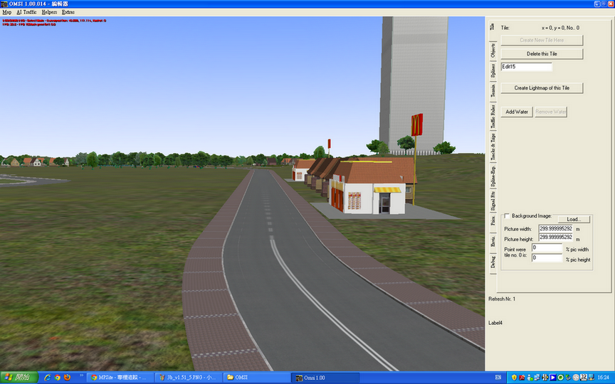Viewport: 615px width, 384px height.
Task: Click blue play button tray icon
Action: click(553, 378)
